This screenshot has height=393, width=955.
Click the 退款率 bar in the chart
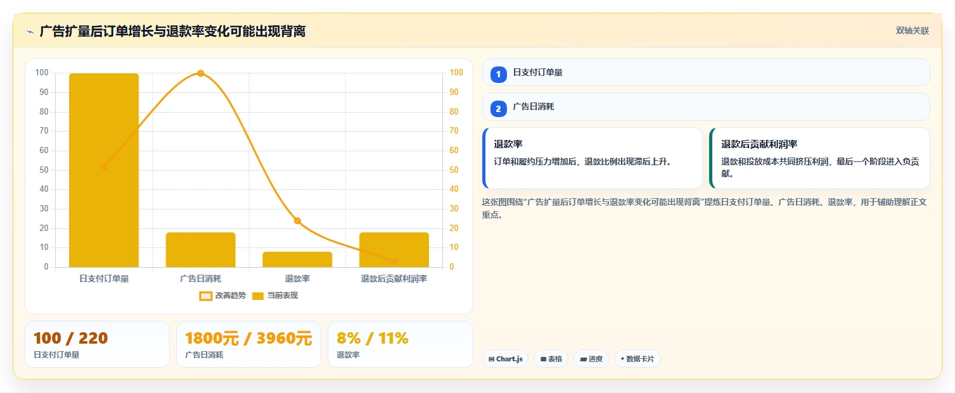pyautogui.click(x=297, y=259)
